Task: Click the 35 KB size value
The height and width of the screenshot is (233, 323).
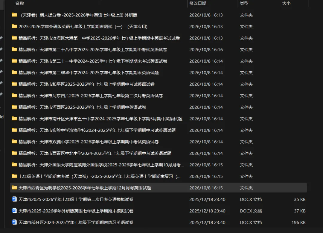Action: pos(300,200)
